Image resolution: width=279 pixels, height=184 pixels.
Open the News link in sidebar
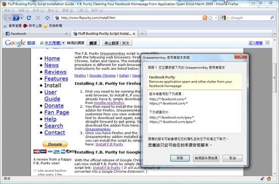tap(51, 65)
